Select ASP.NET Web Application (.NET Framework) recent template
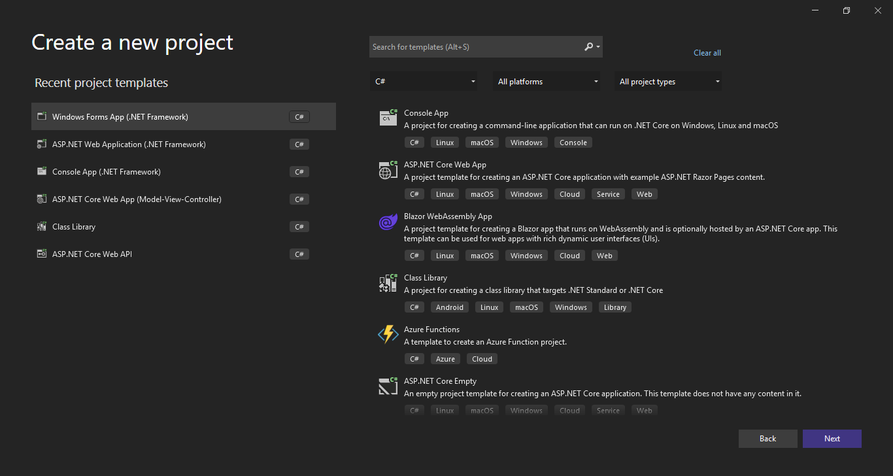The height and width of the screenshot is (476, 893). [x=184, y=144]
